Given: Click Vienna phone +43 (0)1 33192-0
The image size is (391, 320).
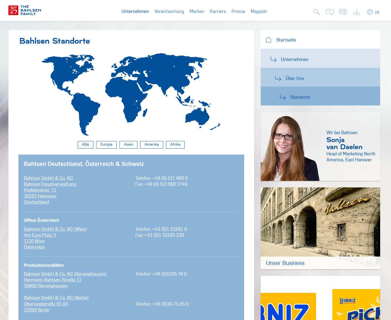Looking at the screenshot, I should 170,229.
